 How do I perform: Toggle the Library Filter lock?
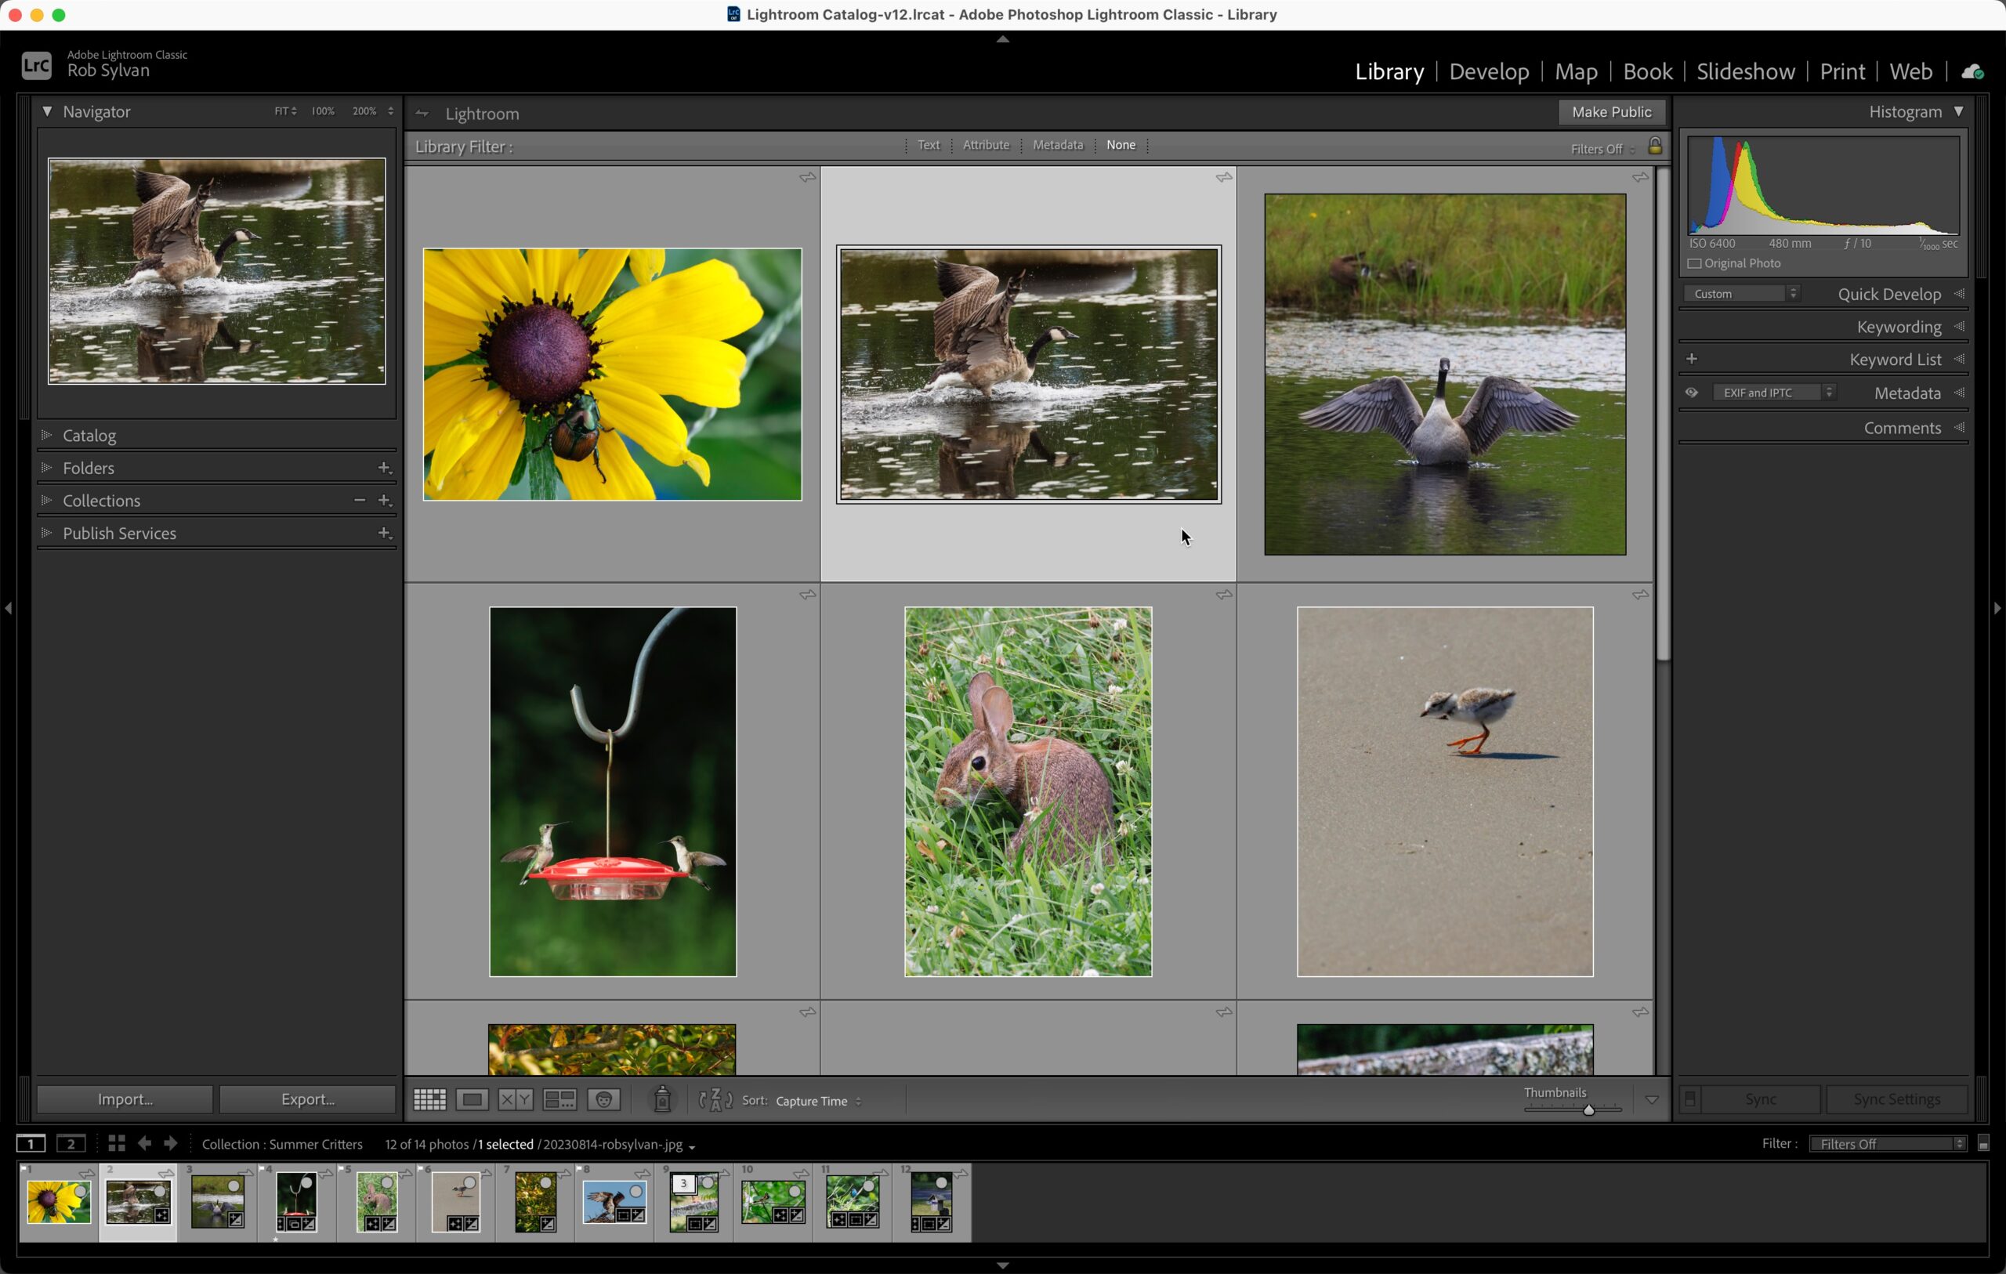click(1654, 147)
